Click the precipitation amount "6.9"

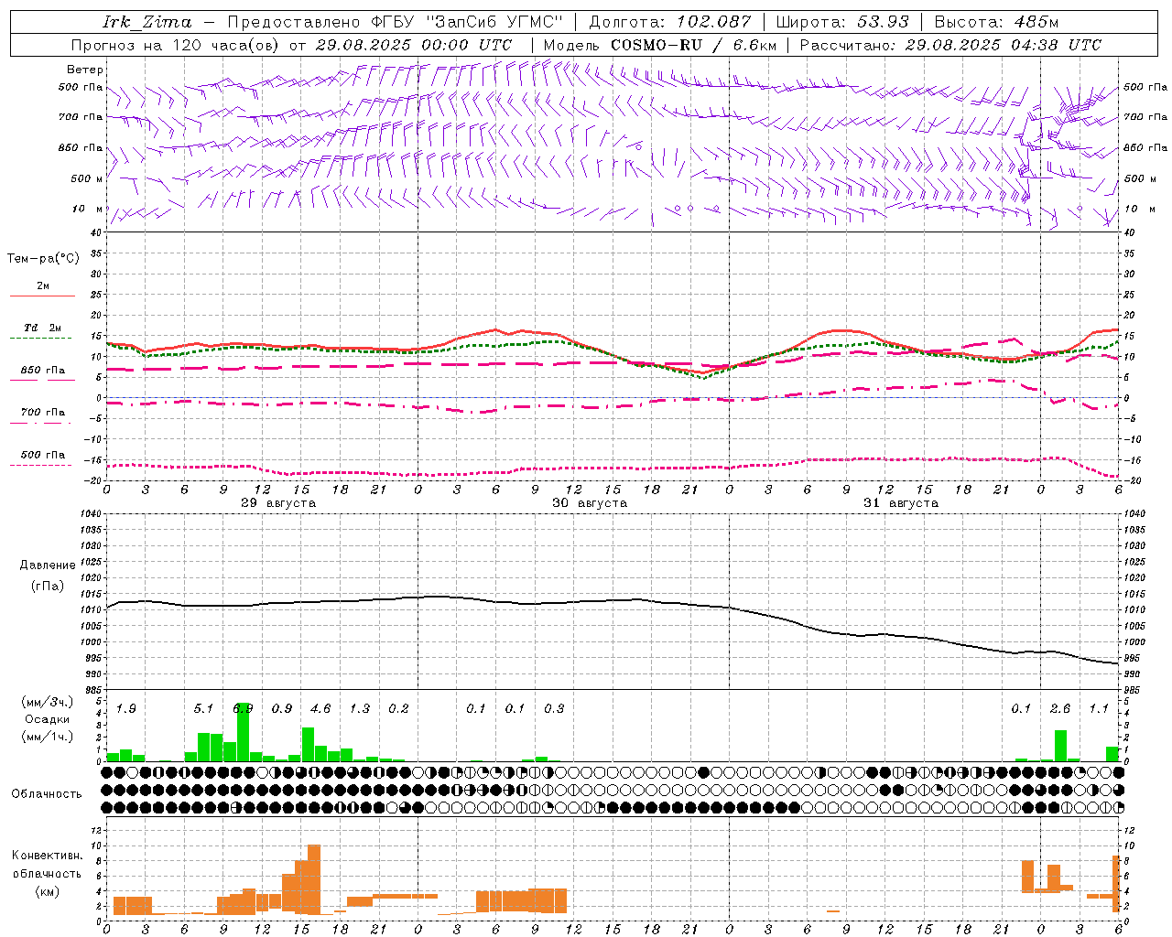pos(243,709)
